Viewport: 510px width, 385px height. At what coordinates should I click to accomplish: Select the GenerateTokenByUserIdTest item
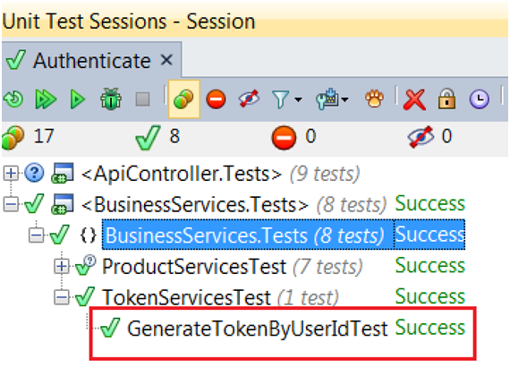pos(258,329)
